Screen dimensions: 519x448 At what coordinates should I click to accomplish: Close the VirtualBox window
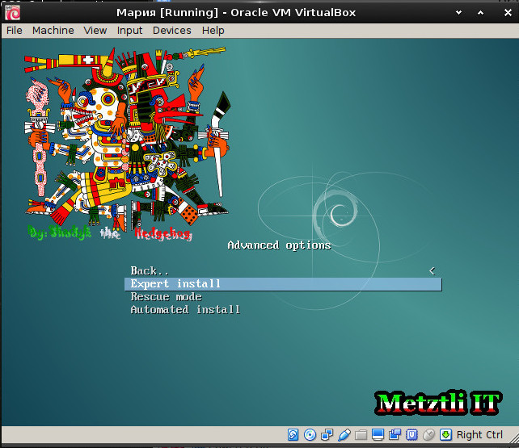[x=508, y=13]
